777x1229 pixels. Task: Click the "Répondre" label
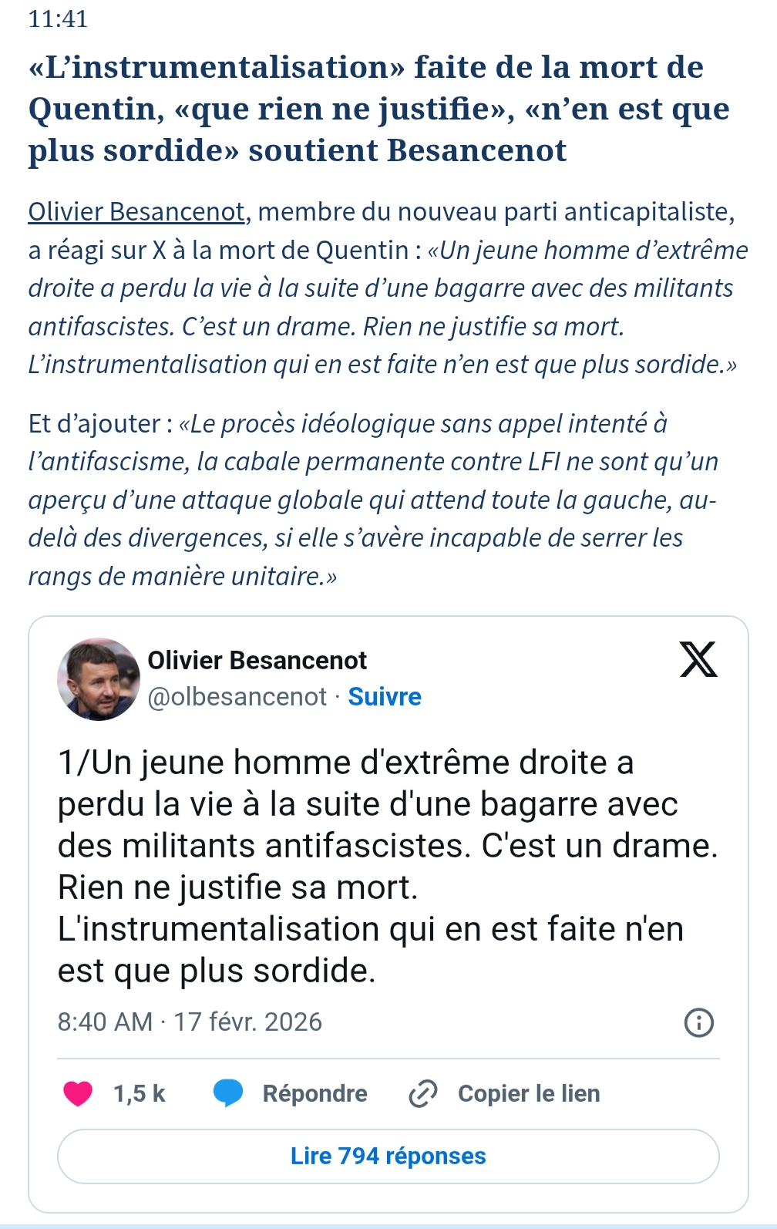coord(314,1093)
